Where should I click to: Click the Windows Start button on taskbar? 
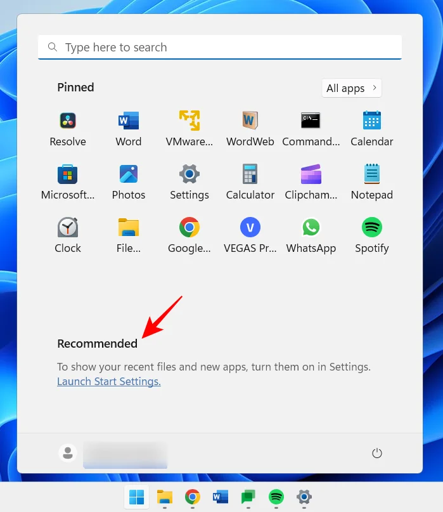point(136,497)
